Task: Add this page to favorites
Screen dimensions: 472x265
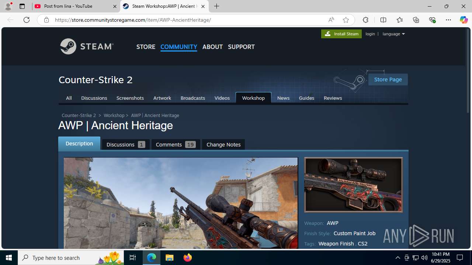Action: click(346, 20)
